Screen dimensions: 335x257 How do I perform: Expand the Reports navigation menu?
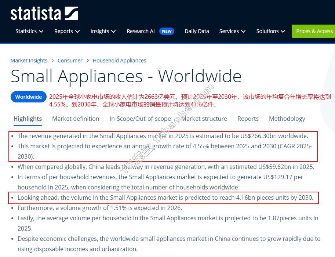[x=67, y=31]
